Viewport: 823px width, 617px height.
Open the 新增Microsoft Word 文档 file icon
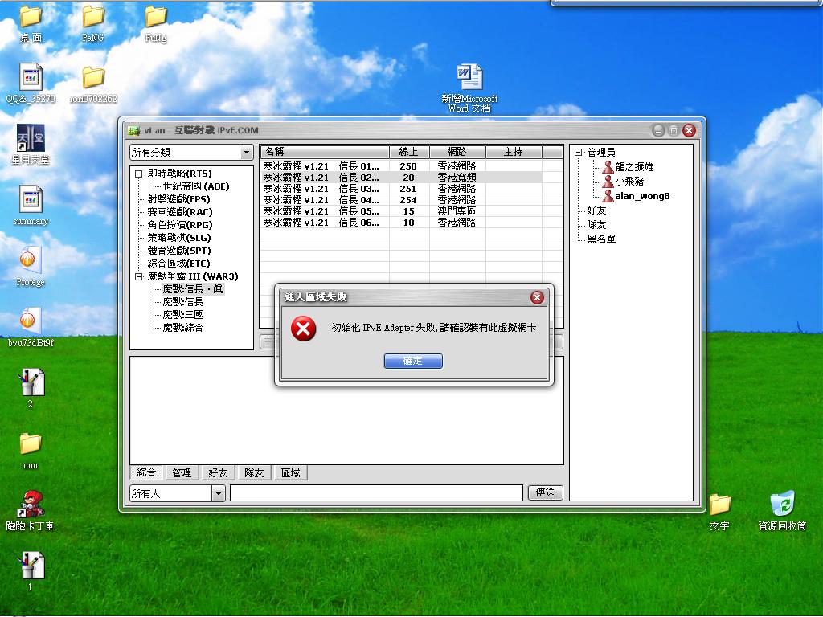pyautogui.click(x=469, y=78)
